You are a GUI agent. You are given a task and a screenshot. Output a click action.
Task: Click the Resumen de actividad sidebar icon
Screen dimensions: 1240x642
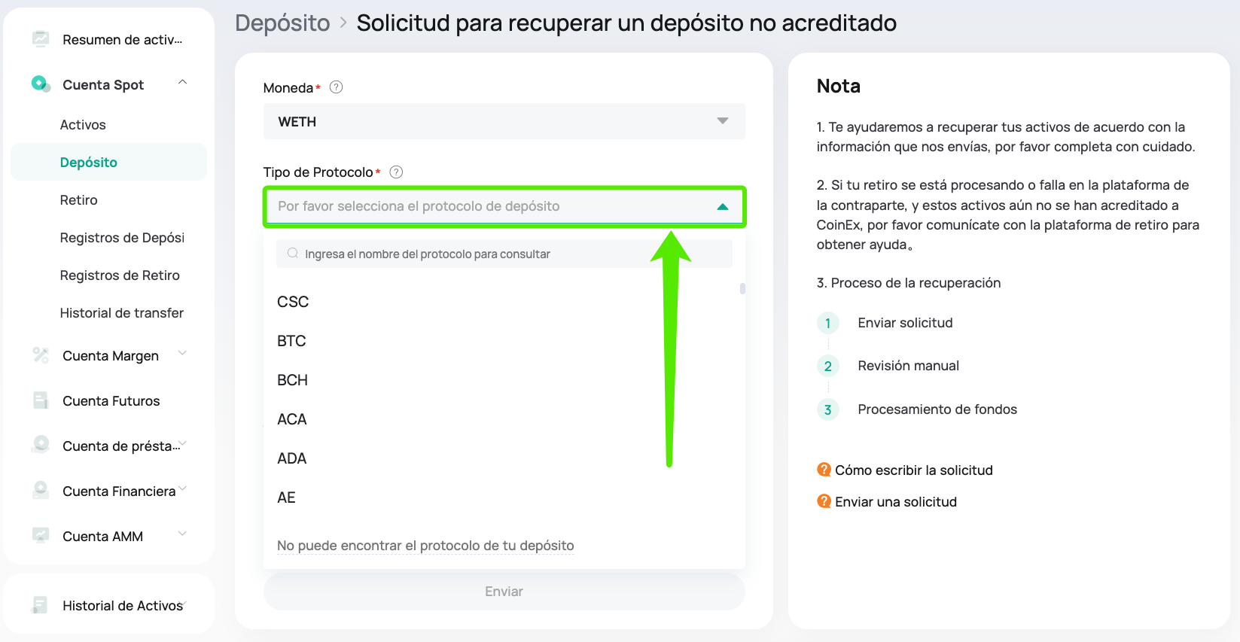(41, 38)
